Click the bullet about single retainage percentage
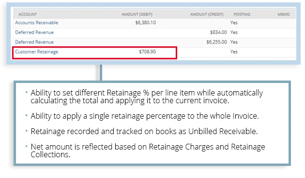 click(x=145, y=116)
